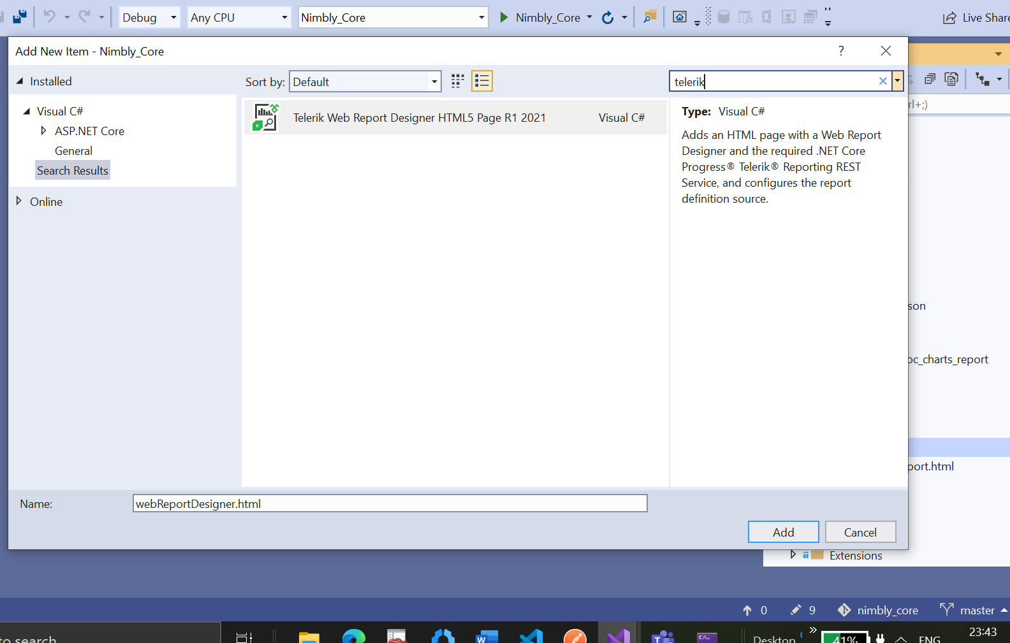This screenshot has height=643, width=1010.
Task: Click the restart/refresh debug target icon
Action: click(608, 17)
